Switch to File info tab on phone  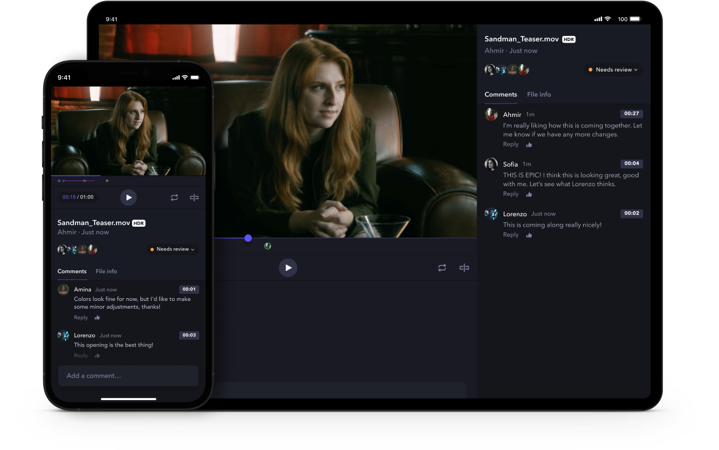coord(106,271)
